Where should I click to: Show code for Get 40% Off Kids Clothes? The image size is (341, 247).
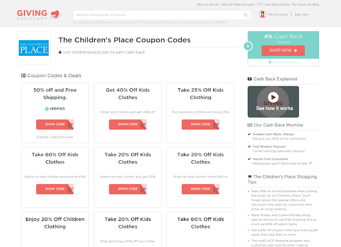[x=128, y=124]
